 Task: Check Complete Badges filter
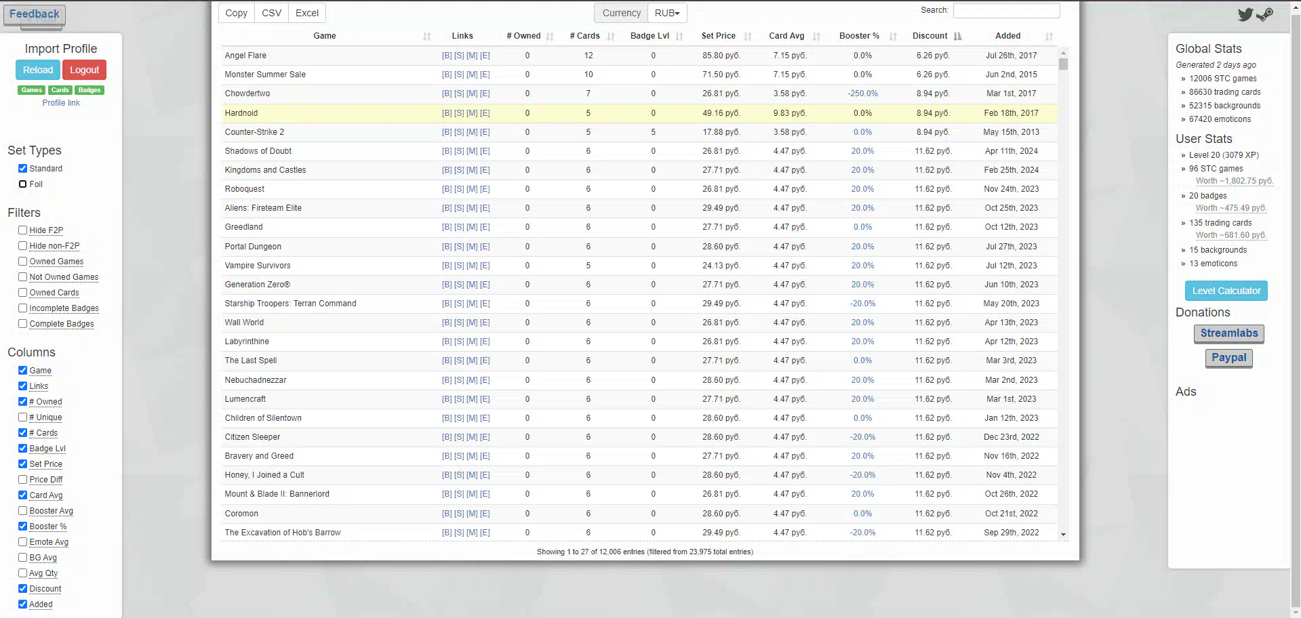(x=22, y=323)
